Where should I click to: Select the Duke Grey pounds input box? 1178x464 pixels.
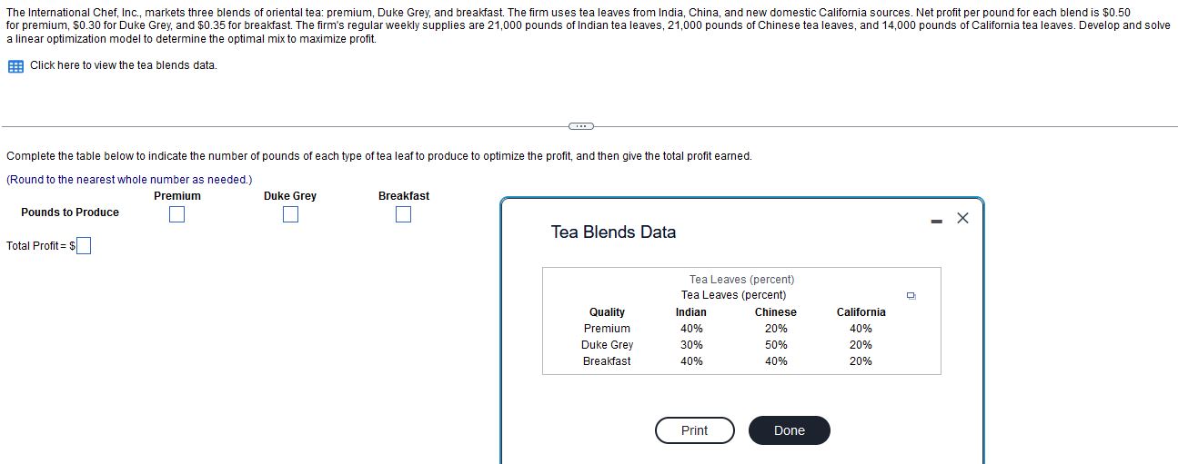pyautogui.click(x=290, y=214)
